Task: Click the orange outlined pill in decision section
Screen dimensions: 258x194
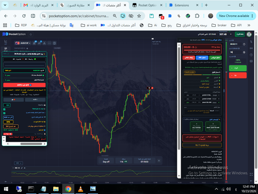Action: coord(189,72)
